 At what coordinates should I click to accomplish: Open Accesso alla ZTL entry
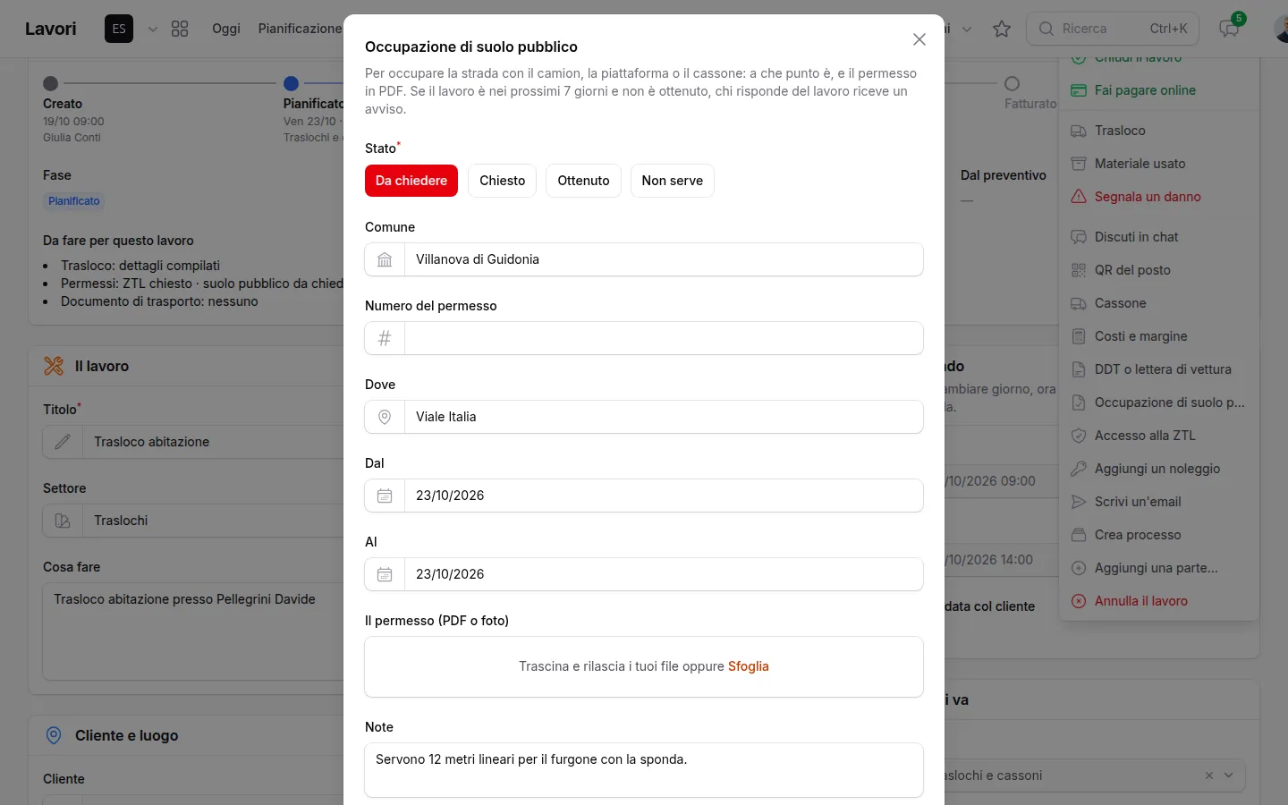(x=1159, y=436)
